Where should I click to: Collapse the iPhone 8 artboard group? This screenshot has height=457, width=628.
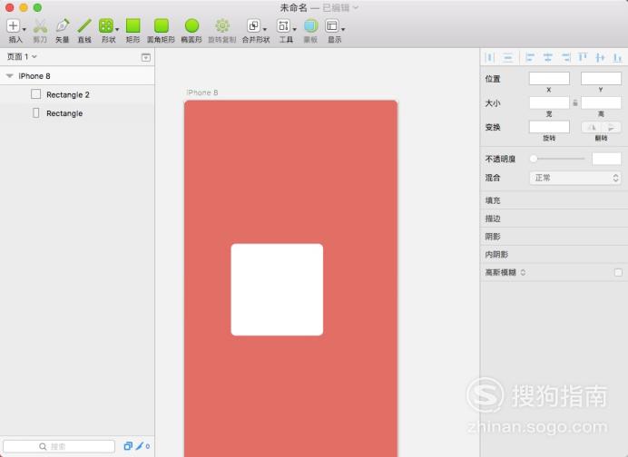pyautogui.click(x=10, y=75)
